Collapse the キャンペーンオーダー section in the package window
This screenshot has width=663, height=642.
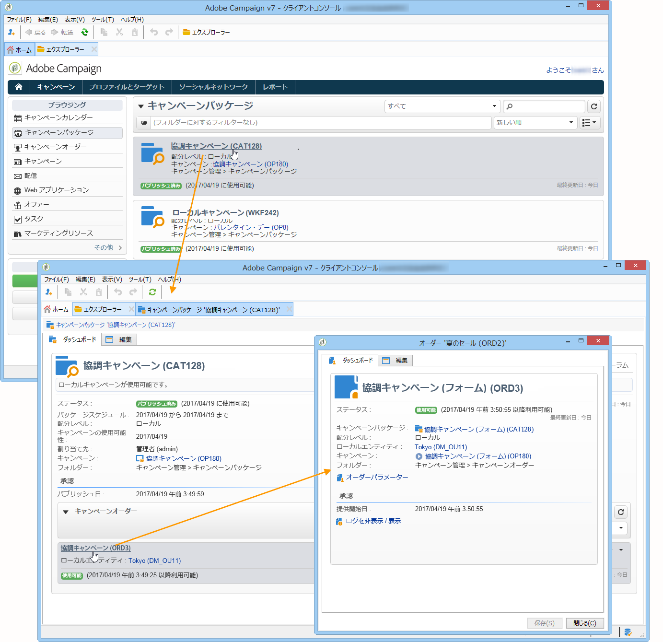(66, 512)
